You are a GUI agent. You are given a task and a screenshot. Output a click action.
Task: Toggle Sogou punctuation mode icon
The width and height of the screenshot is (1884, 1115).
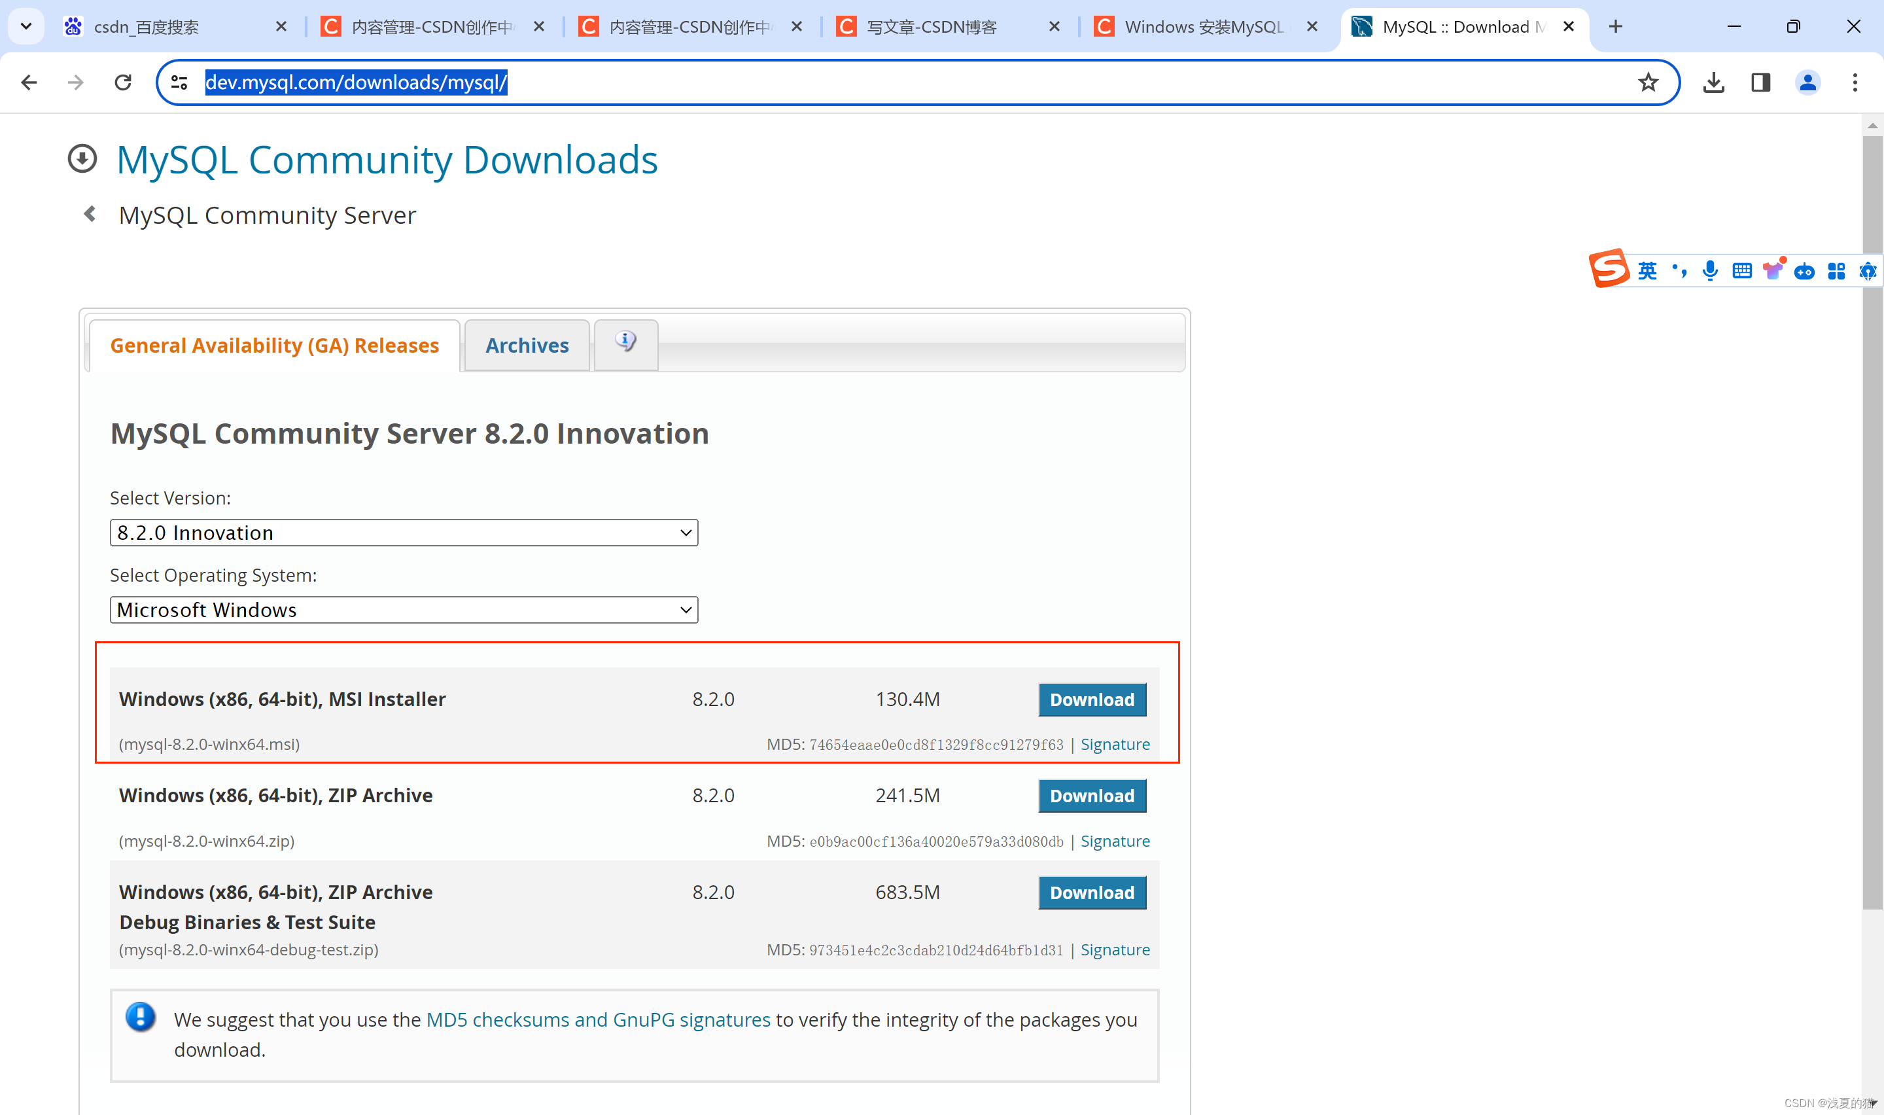1679,270
